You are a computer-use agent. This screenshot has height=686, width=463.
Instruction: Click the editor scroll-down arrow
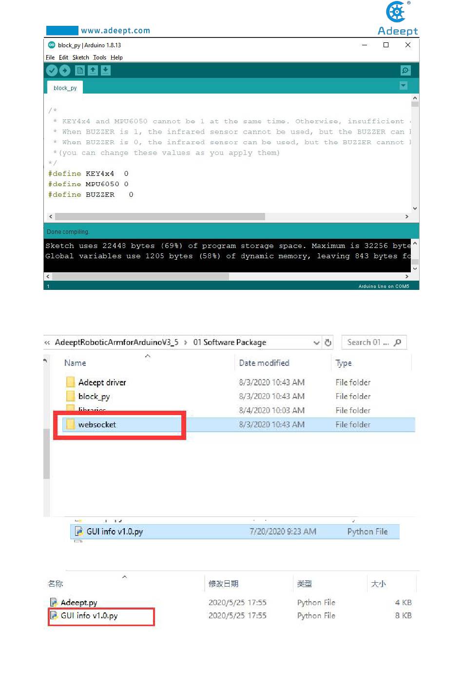[x=415, y=209]
